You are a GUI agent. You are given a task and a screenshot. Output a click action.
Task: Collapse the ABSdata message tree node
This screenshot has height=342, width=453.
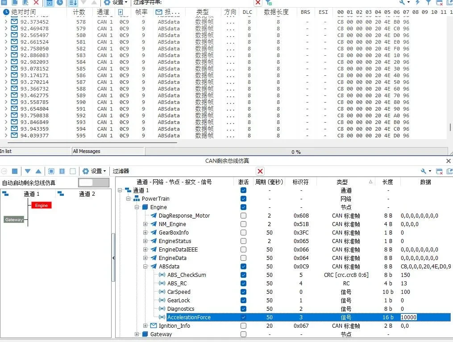click(x=145, y=267)
